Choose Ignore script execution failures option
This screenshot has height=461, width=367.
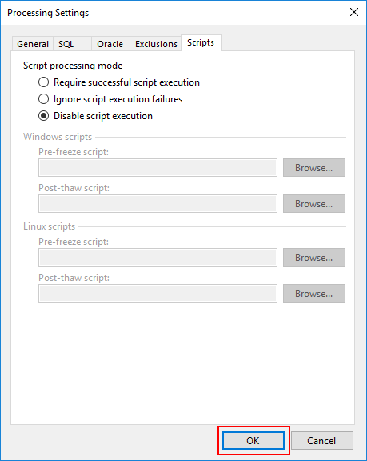point(110,99)
